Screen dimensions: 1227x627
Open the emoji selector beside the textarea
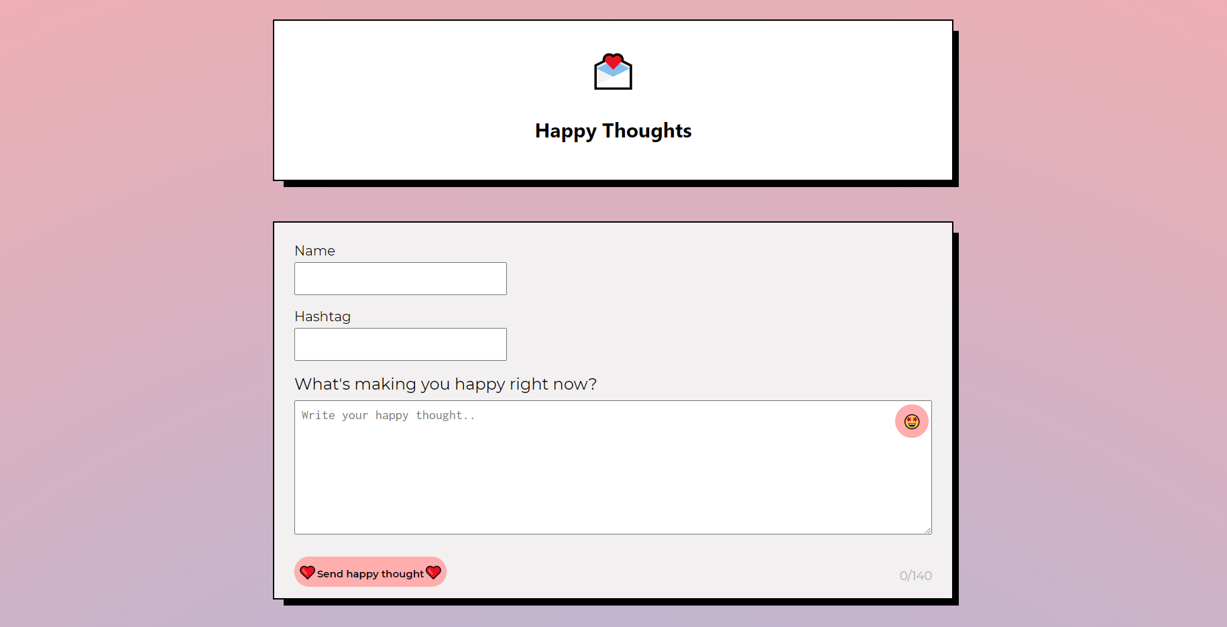click(912, 421)
